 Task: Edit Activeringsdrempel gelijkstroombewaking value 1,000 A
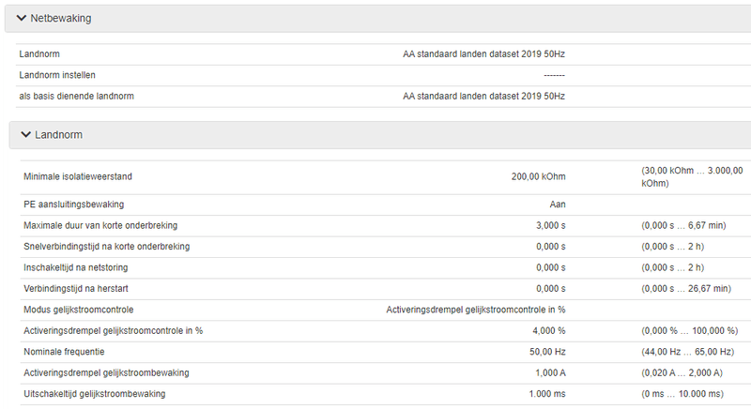point(547,372)
